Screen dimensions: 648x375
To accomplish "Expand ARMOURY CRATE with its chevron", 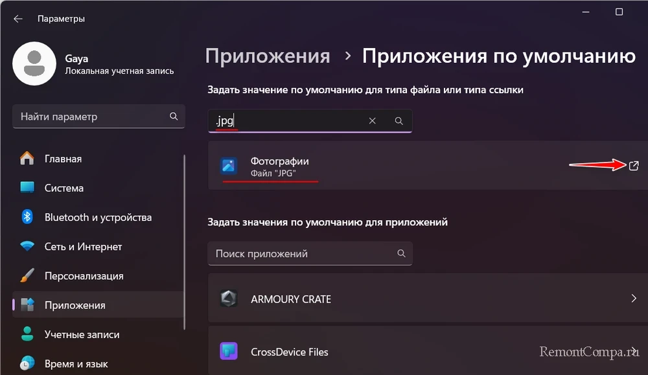I will click(x=634, y=298).
